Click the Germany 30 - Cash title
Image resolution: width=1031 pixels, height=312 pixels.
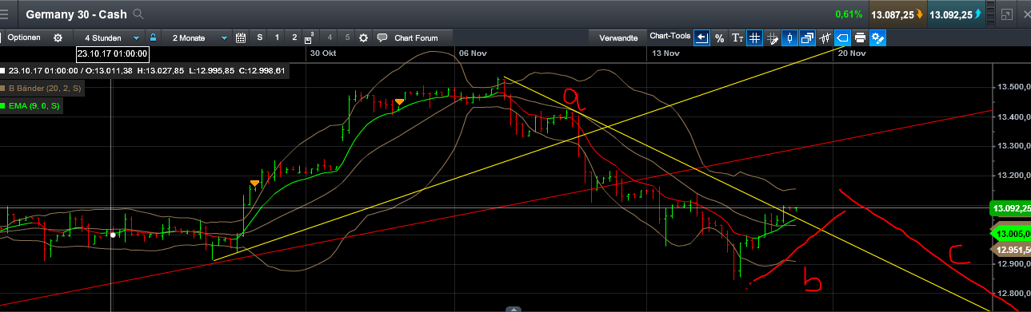click(76, 14)
